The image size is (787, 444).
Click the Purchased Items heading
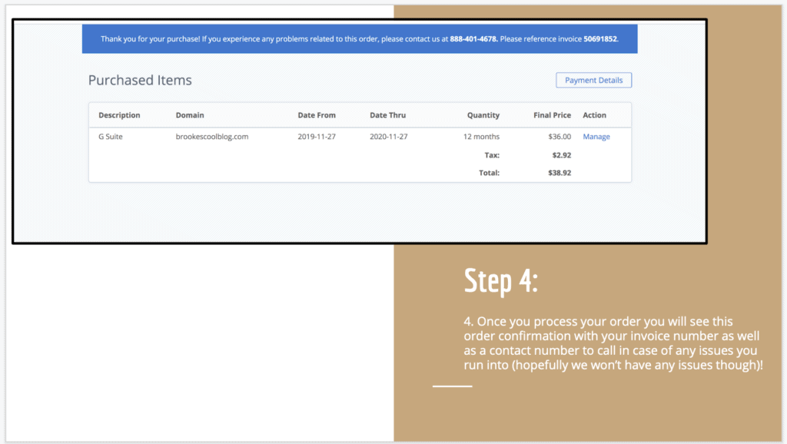tap(140, 80)
